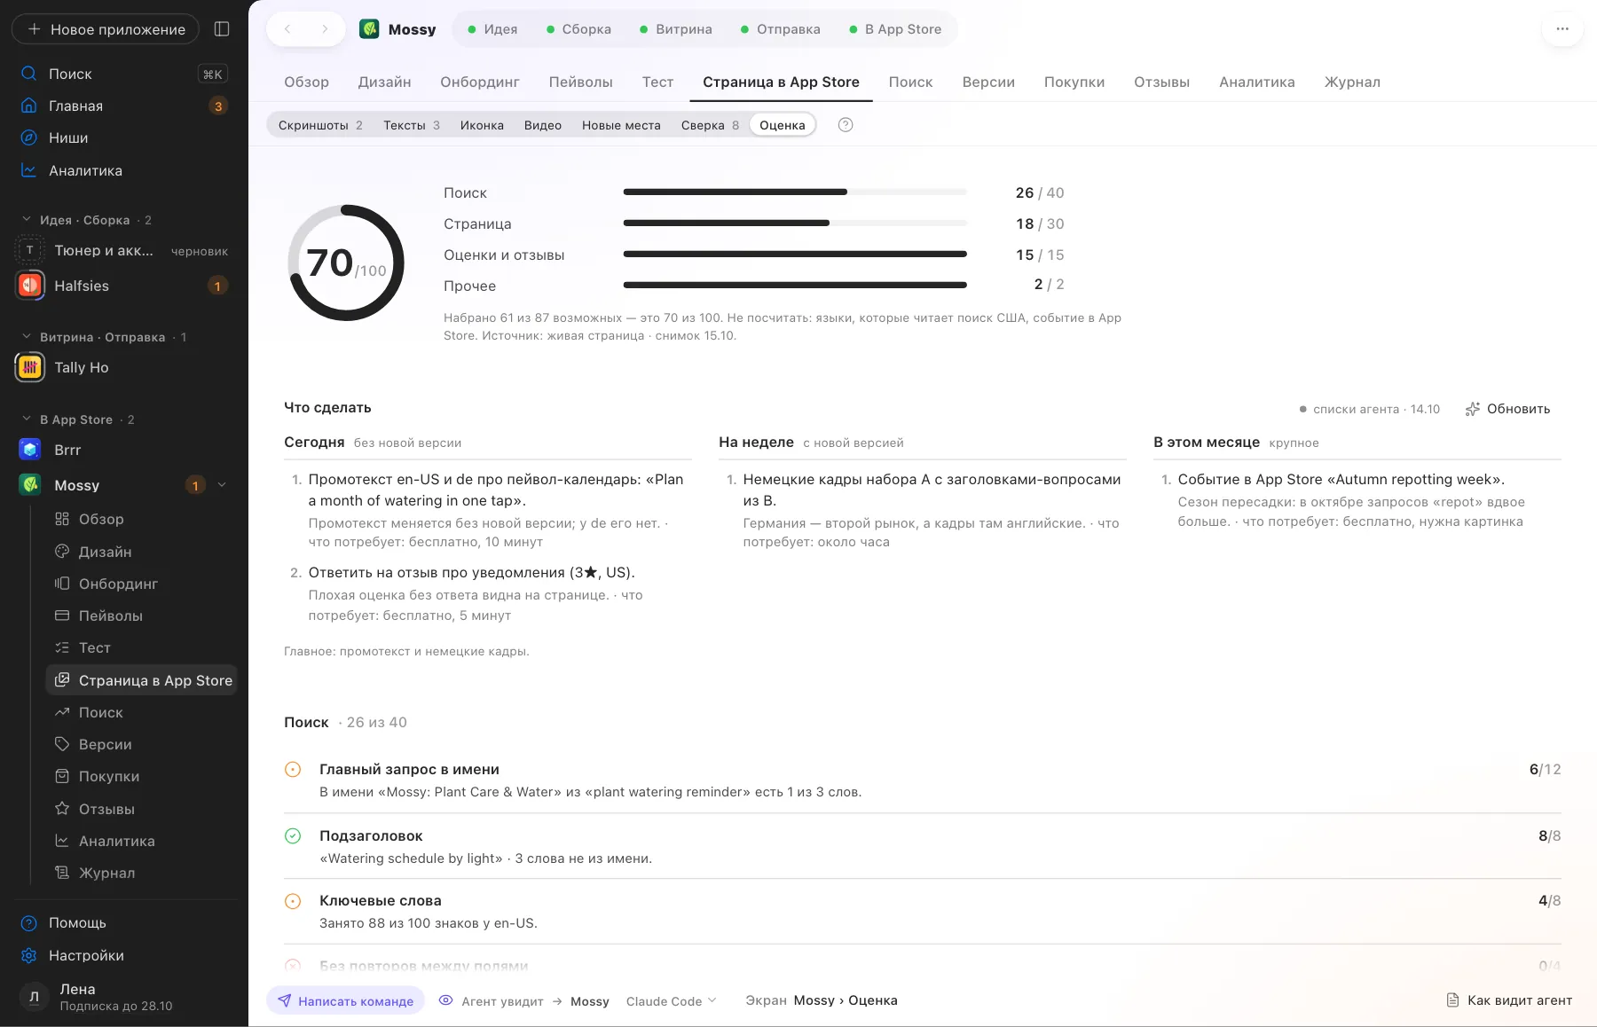
Task: Click the Страница score progress bar
Action: click(795, 223)
